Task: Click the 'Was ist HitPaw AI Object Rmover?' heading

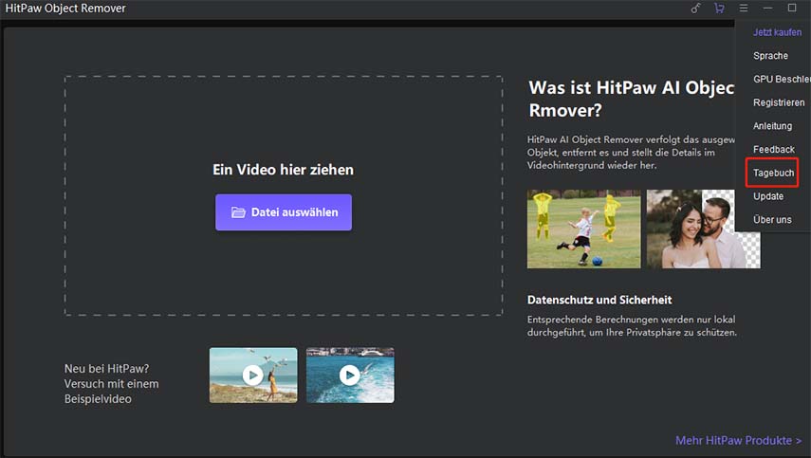Action: (x=631, y=99)
